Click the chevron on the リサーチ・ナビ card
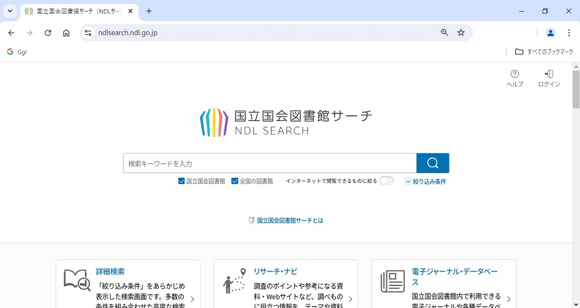Image resolution: width=580 pixels, height=308 pixels. 350,299
